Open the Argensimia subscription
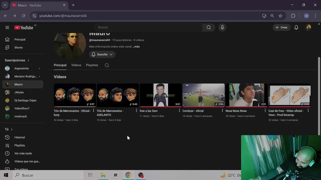The width and height of the screenshot is (321, 180). click(x=23, y=68)
